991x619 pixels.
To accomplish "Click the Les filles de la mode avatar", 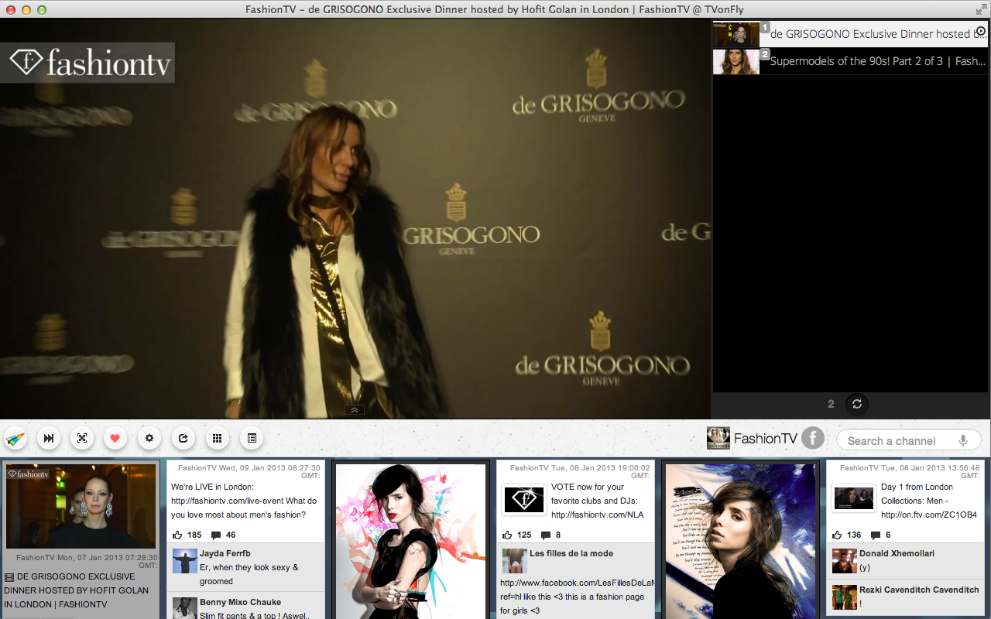I will (514, 561).
